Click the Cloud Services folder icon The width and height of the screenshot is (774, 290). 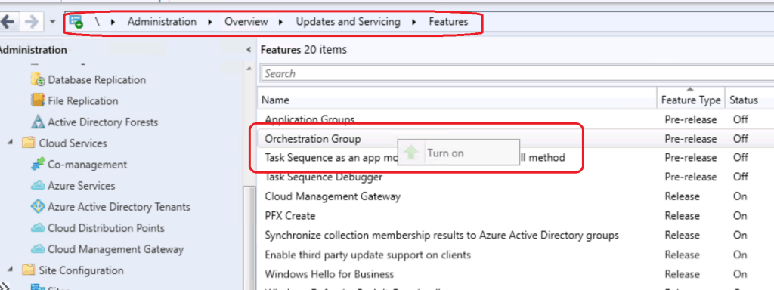29,143
